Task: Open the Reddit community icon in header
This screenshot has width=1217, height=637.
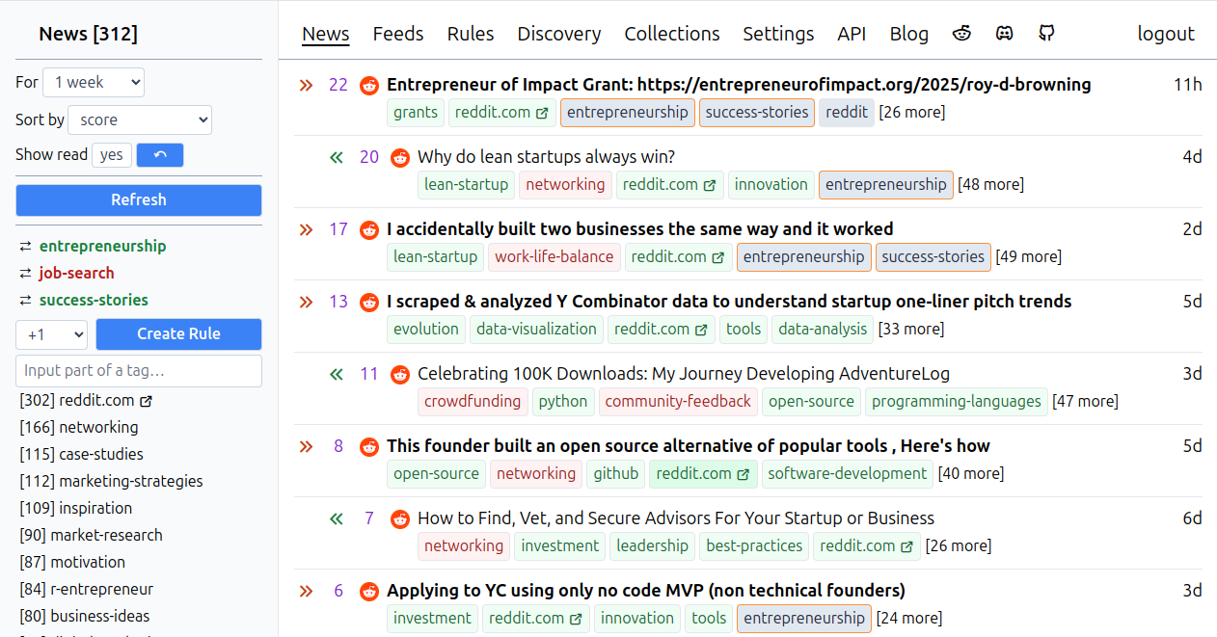Action: tap(961, 34)
